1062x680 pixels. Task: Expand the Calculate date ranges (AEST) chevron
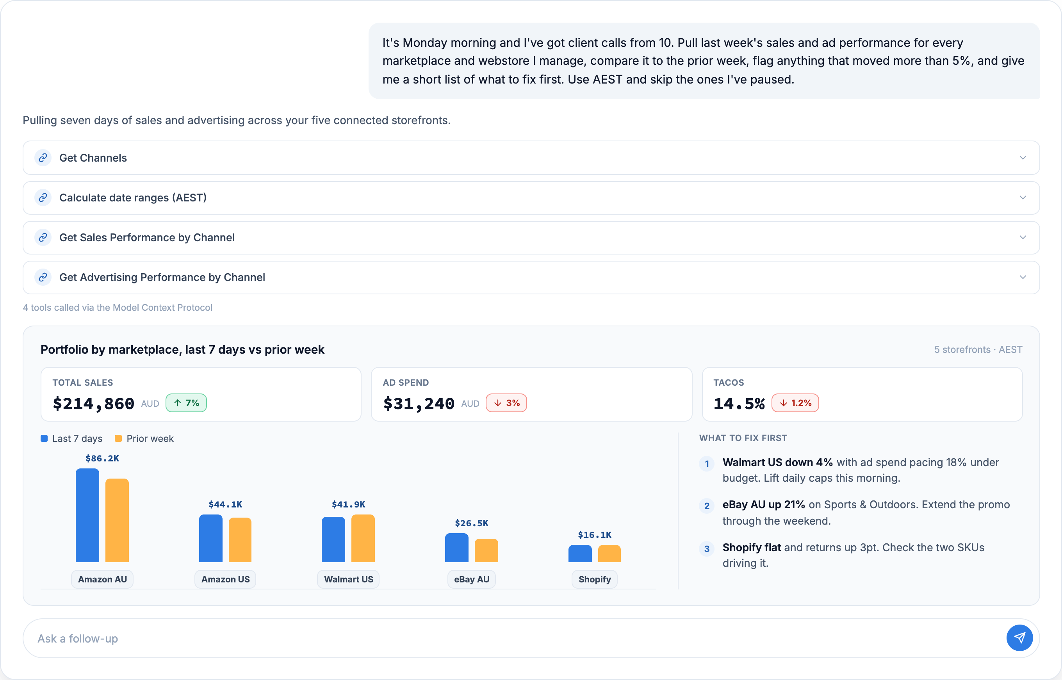(1023, 198)
